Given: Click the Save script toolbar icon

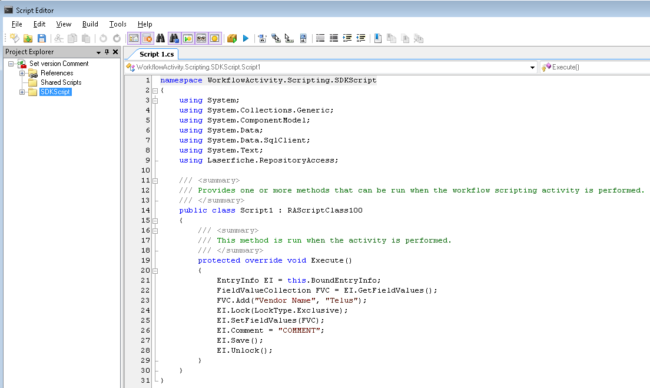Looking at the screenshot, I should (x=42, y=38).
